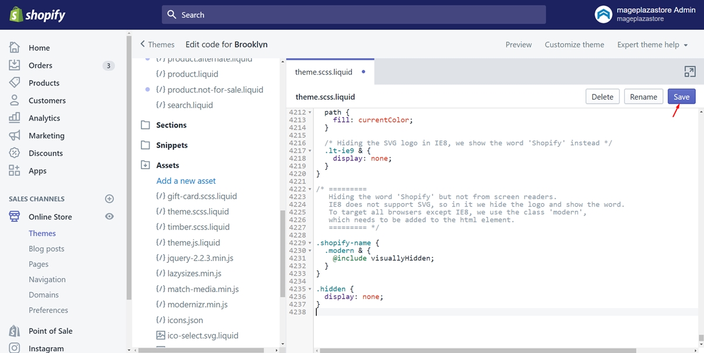704x353 pixels.
Task: Open Orders in the sidebar
Action: 40,65
